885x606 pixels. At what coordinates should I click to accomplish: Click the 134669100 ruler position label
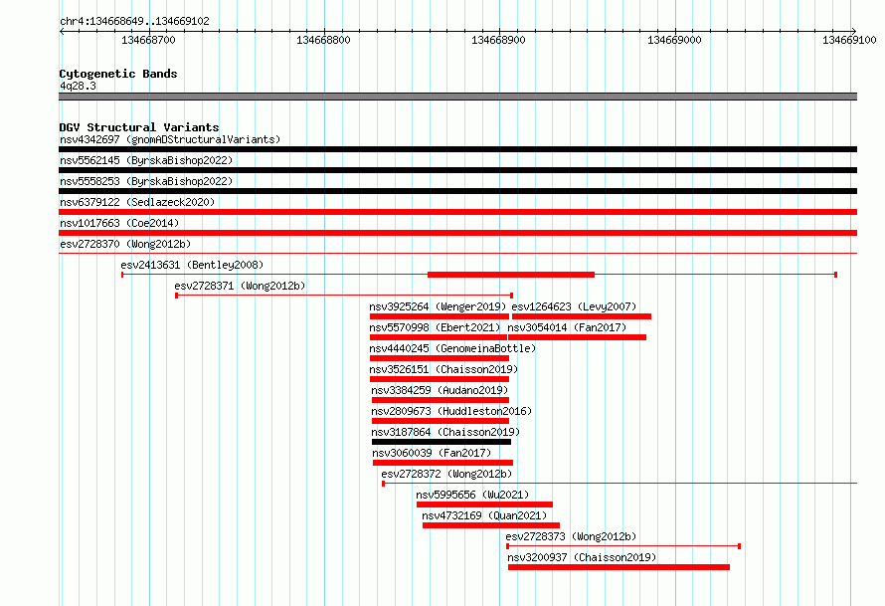(849, 40)
